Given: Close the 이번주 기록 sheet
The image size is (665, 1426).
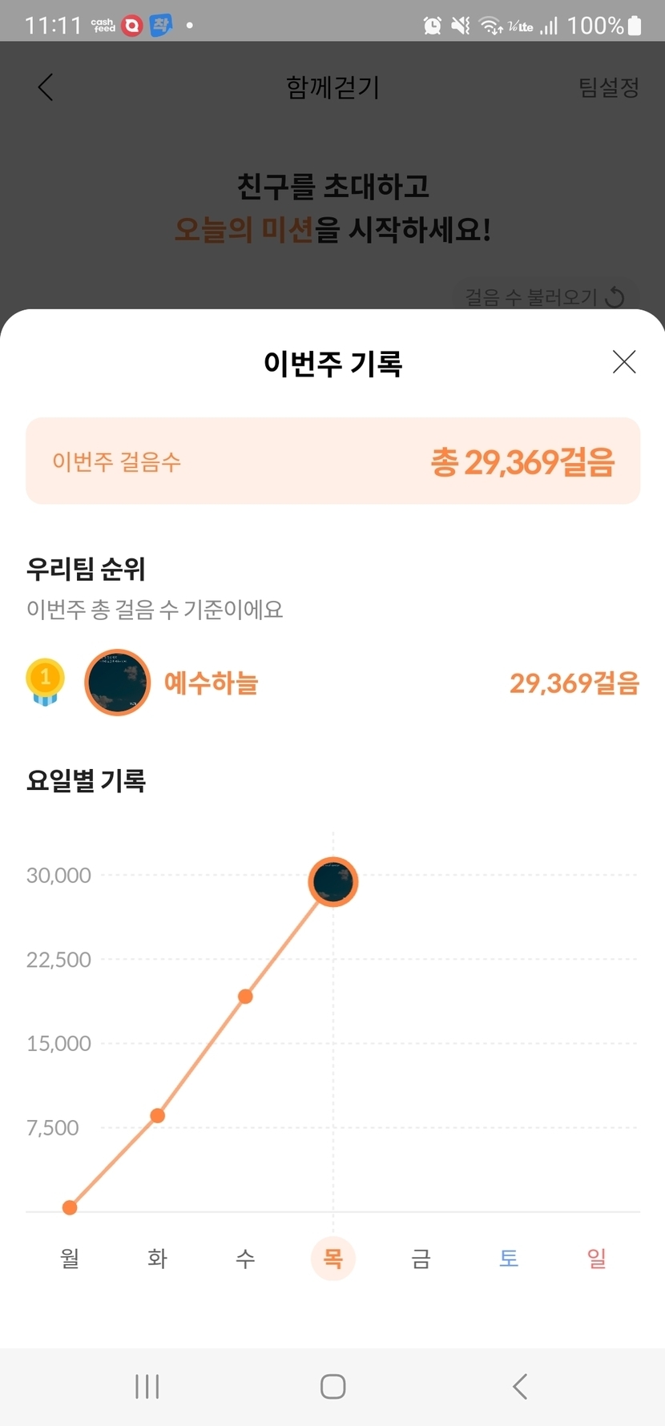Looking at the screenshot, I should (624, 362).
